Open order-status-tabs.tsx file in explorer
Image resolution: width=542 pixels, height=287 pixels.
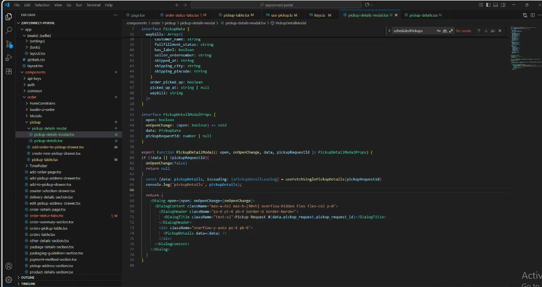pyautogui.click(x=46, y=215)
